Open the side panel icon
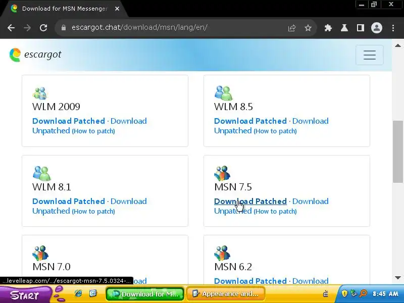Viewport: 404px width, 303px height. 361,28
